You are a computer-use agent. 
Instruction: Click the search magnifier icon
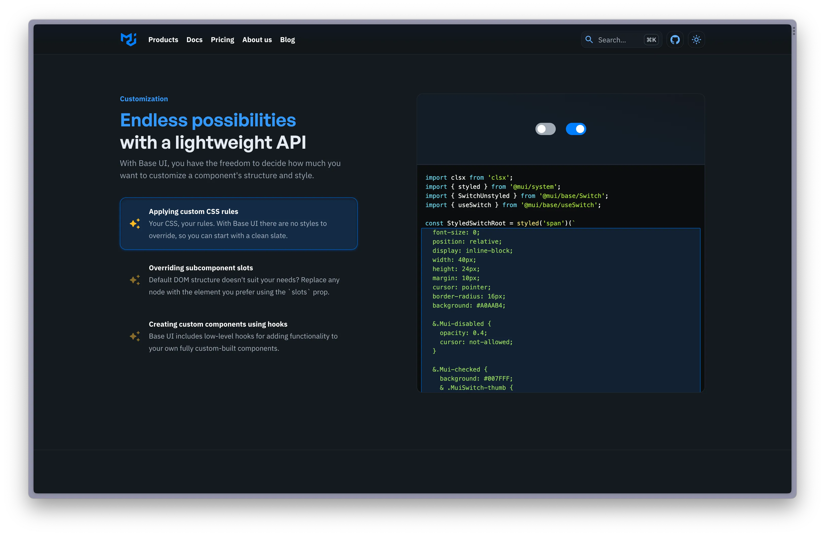coord(589,40)
